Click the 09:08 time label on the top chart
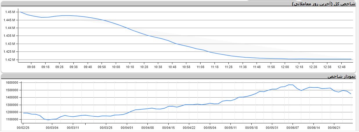Viewport: 359px width, 132px height. tap(31, 67)
